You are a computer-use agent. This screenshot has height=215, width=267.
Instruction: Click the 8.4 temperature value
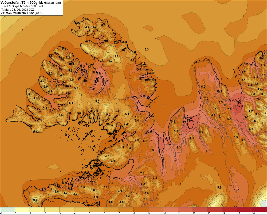coord(137,120)
